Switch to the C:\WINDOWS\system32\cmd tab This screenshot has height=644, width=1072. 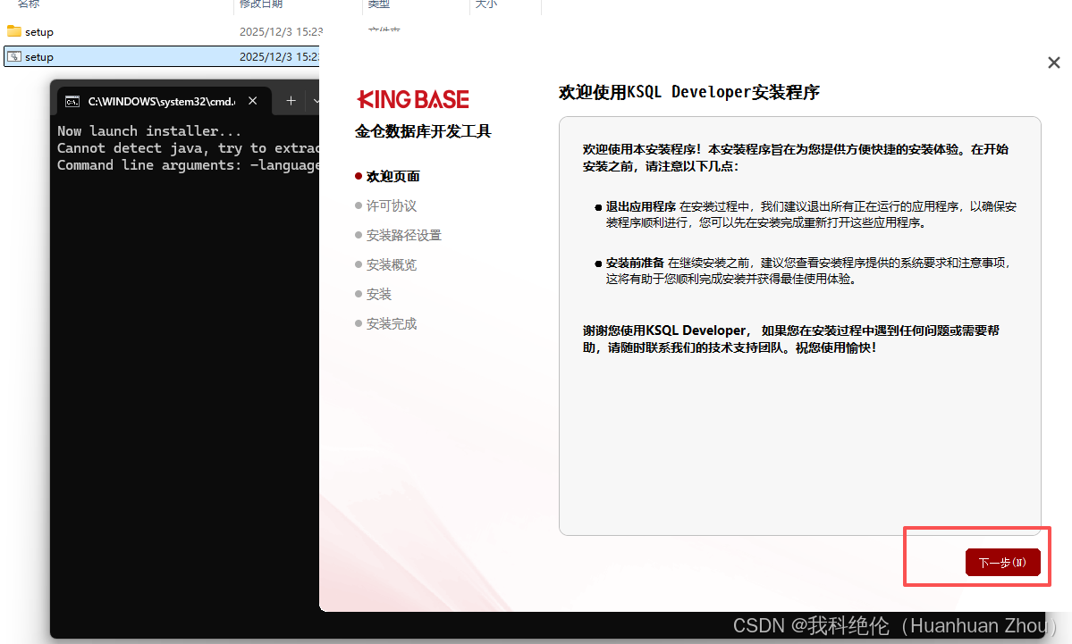pyautogui.click(x=161, y=102)
